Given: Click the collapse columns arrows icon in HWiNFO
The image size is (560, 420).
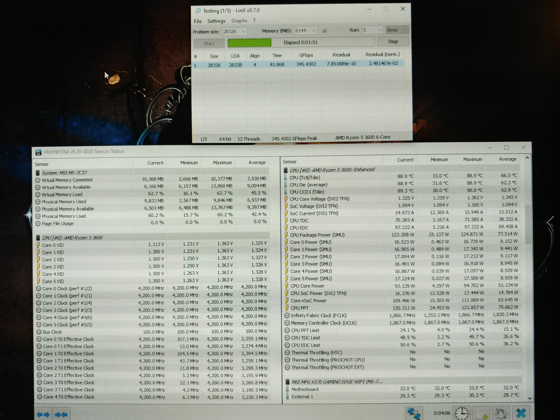Looking at the screenshot, I should point(61,415).
